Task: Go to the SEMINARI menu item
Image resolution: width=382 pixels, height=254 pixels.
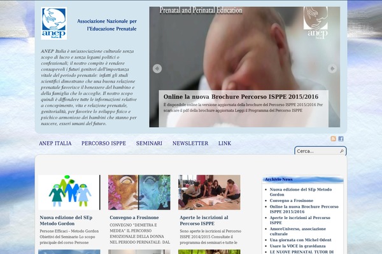Action: point(149,144)
